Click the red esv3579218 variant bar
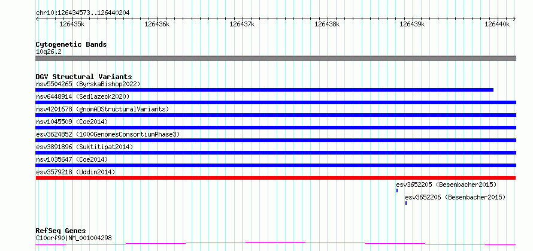Screen dimensions: 533x251 [275, 178]
